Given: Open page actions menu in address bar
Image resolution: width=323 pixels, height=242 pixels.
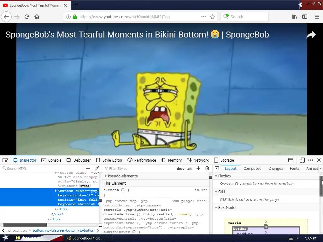Looking at the screenshot, I should (x=203, y=17).
